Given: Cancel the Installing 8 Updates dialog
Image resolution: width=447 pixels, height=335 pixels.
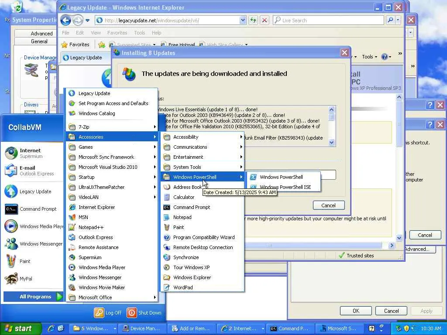Looking at the screenshot, I should [x=328, y=205].
